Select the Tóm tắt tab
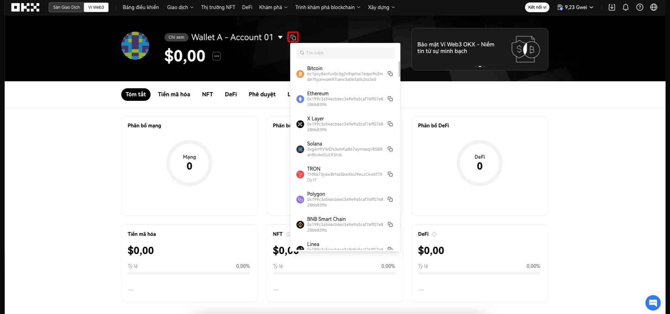This screenshot has width=670, height=314. click(x=136, y=95)
